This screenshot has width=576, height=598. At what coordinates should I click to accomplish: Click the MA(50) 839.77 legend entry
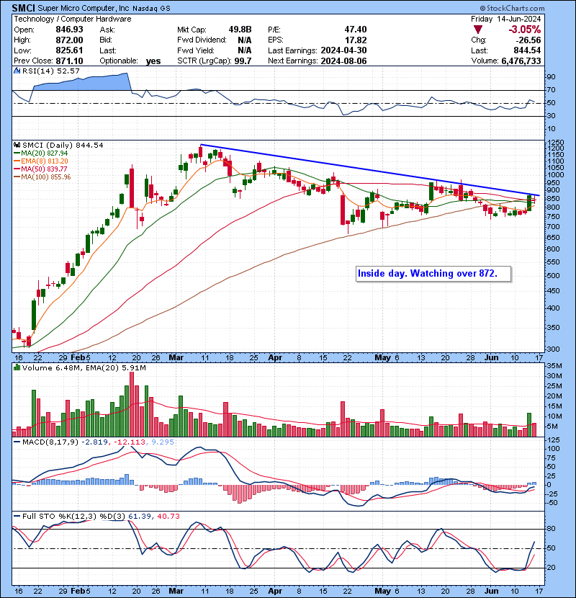(40, 169)
